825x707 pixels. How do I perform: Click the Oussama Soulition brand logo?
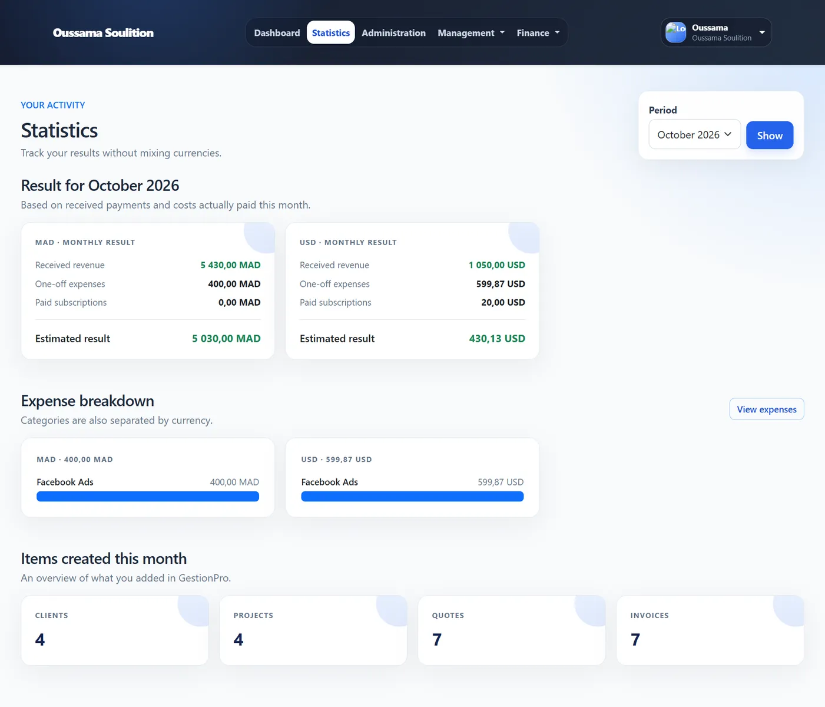coord(103,33)
